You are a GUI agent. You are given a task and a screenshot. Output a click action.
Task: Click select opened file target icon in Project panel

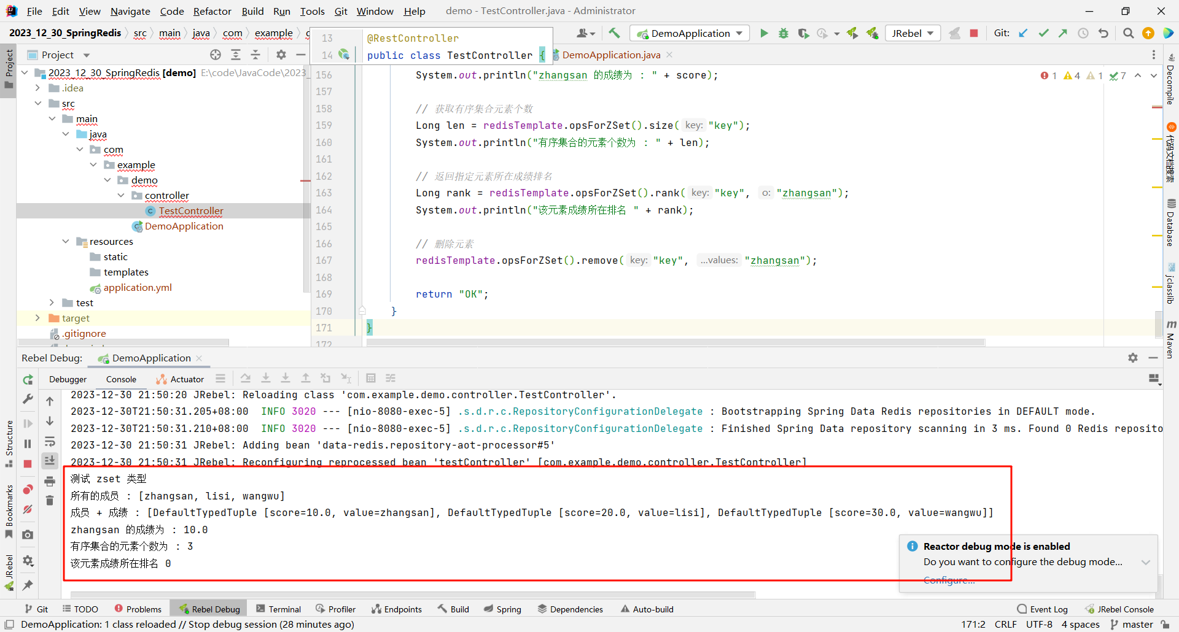coord(216,55)
